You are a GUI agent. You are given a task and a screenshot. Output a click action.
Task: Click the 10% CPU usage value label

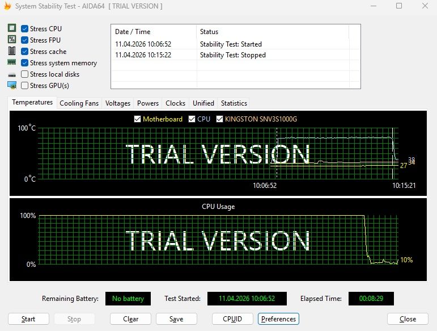pos(406,260)
